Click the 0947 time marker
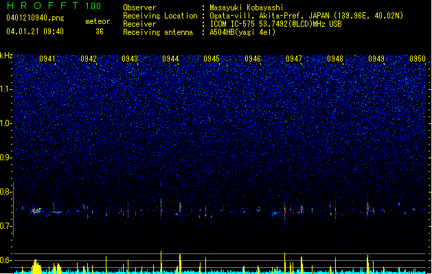The width and height of the screenshot is (432, 274). tap(294, 58)
